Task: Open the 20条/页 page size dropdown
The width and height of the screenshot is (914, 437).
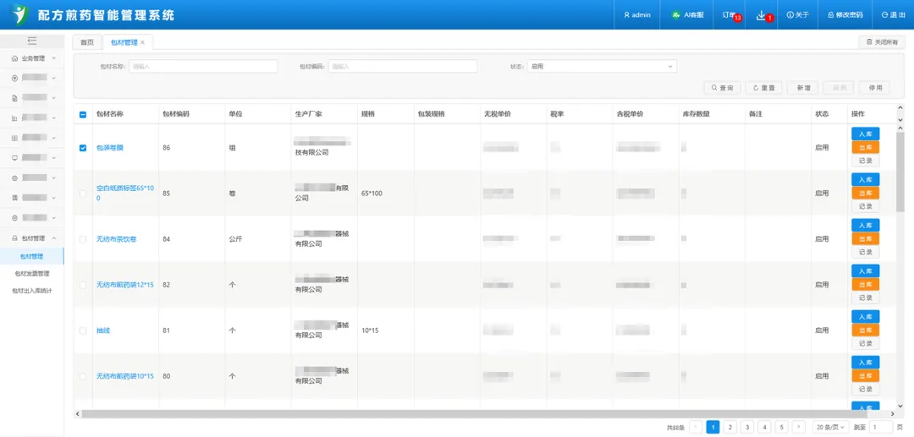Action: 831,428
